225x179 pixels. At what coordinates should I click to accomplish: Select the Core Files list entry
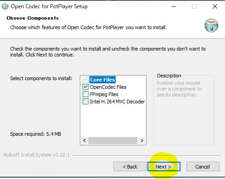tap(103, 80)
